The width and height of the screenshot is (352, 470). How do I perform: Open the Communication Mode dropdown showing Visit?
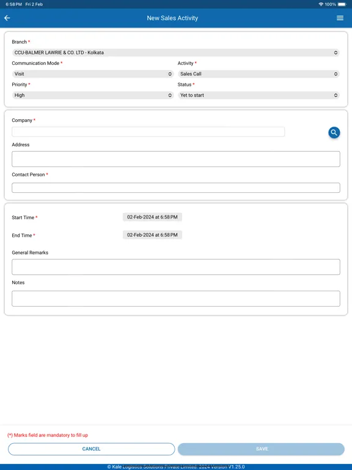click(93, 73)
